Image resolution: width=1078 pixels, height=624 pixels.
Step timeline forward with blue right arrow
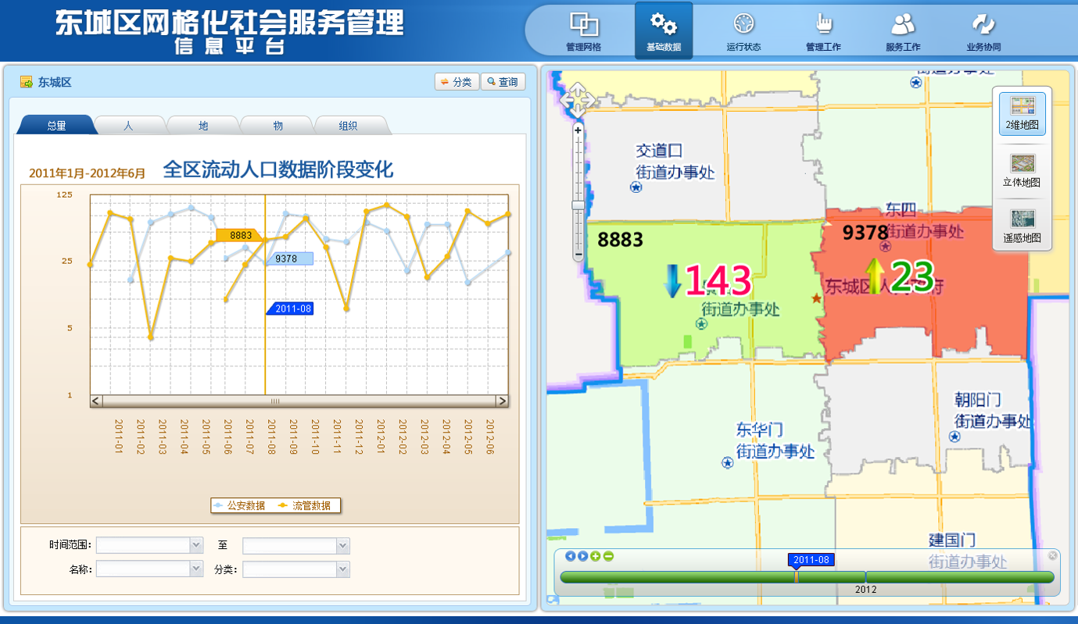[582, 556]
